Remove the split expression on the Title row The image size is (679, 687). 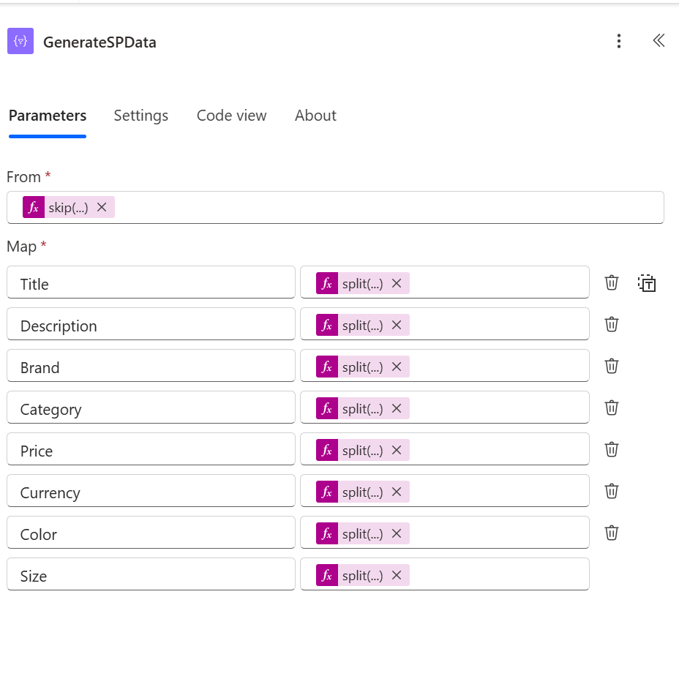[397, 282]
